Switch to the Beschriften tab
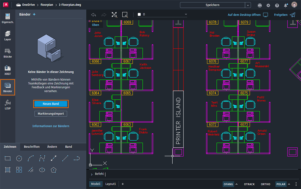 (32, 147)
